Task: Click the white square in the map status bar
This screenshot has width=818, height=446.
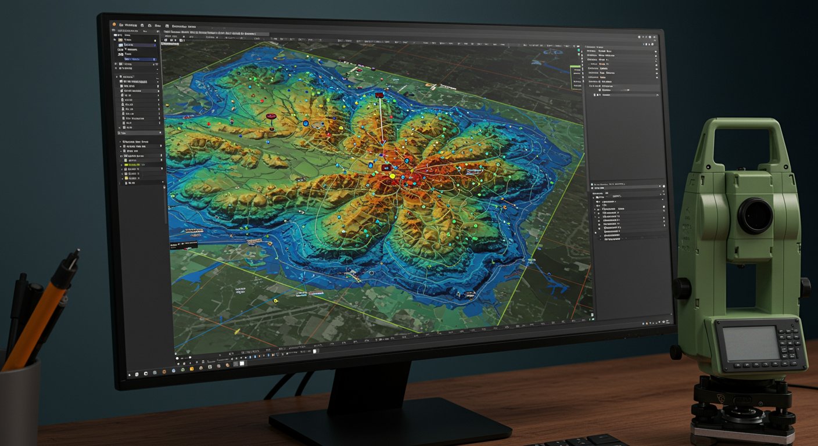Action: click(x=315, y=351)
